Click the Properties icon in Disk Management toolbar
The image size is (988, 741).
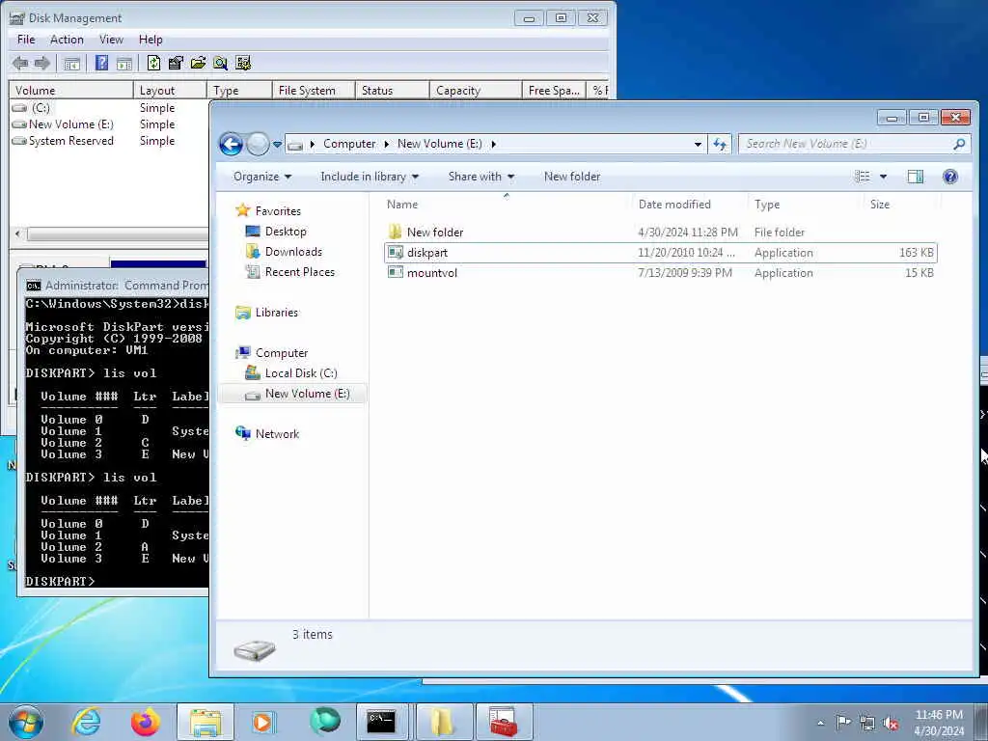(176, 63)
